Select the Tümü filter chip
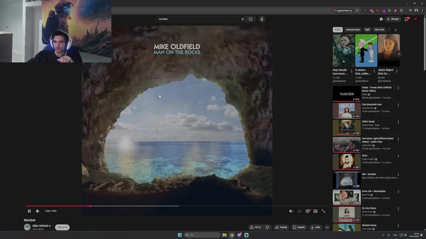The height and width of the screenshot is (239, 426). [338, 30]
